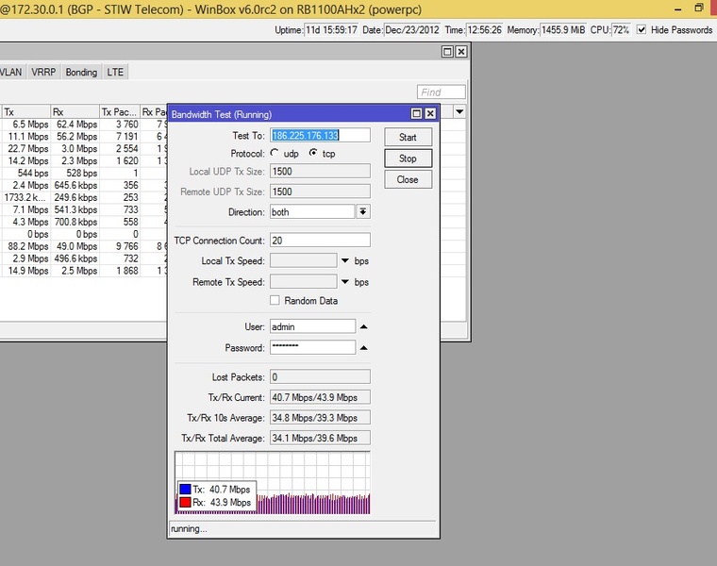
Task: Expand the Local Tx Speed arrow
Action: click(x=345, y=260)
